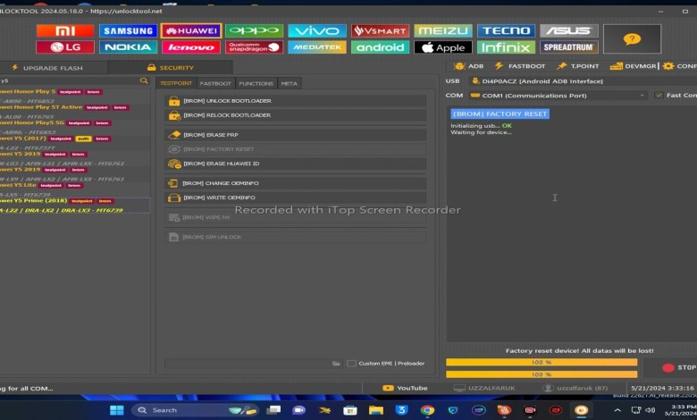The width and height of the screenshot is (697, 420).
Task: Open the FUNCTIONS tab
Action: point(256,83)
